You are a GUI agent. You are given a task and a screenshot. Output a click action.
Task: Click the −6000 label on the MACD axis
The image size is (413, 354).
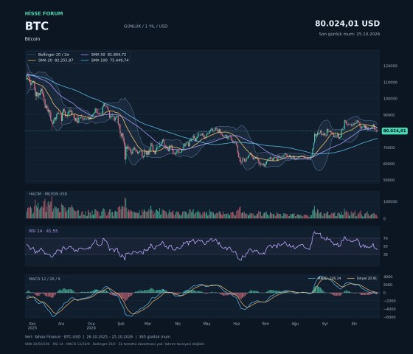(389, 317)
